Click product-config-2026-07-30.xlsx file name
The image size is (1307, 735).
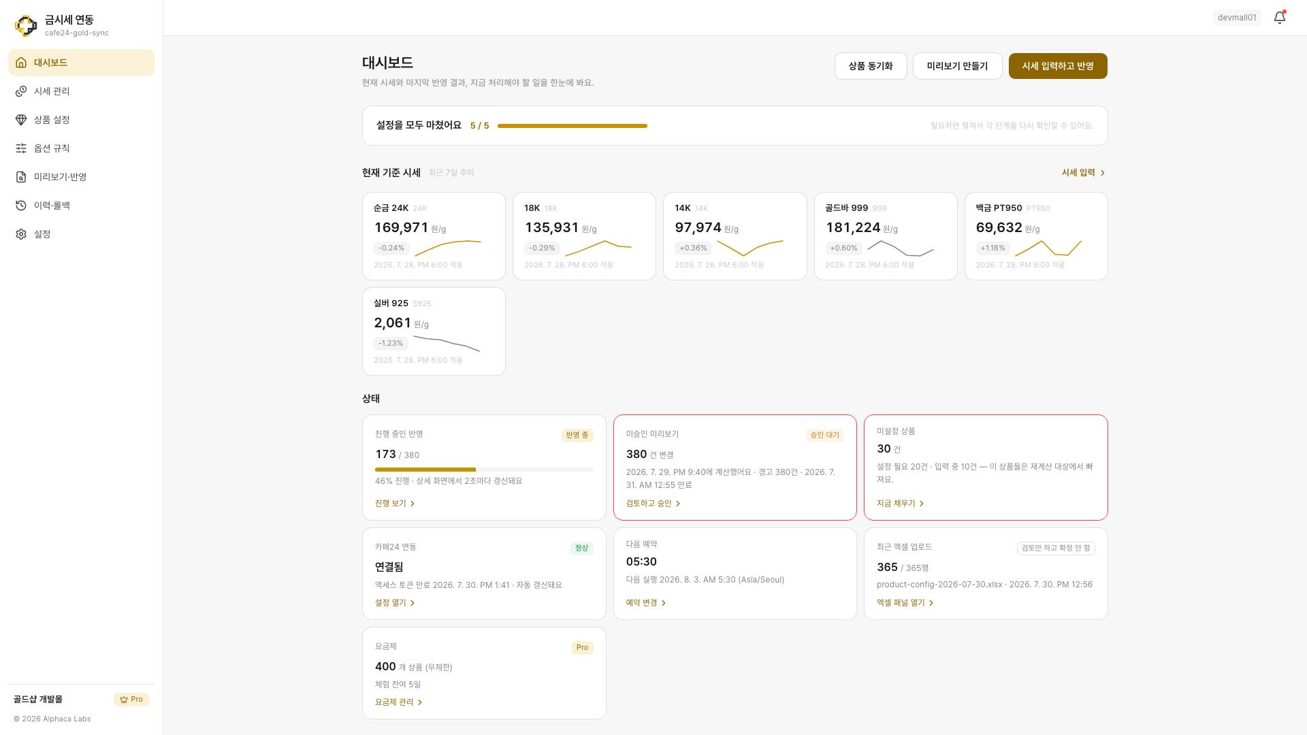pos(939,585)
